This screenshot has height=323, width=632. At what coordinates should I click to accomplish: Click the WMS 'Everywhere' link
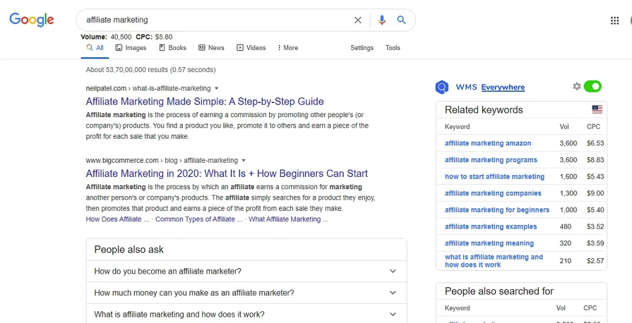tap(503, 87)
